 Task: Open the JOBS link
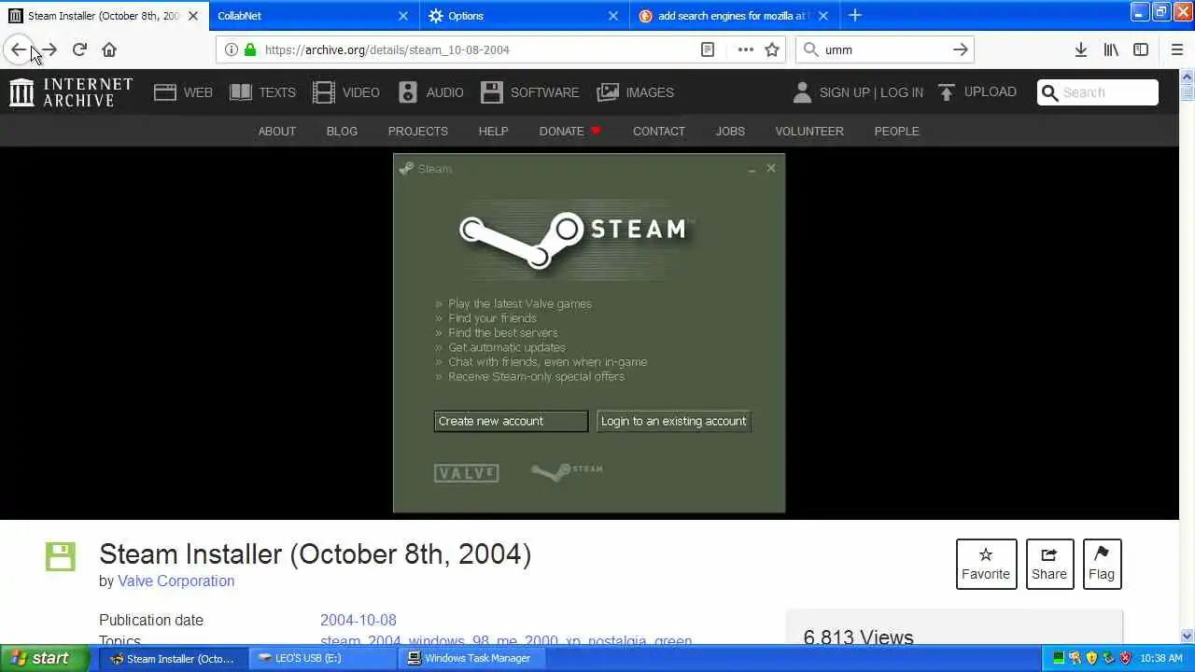pos(730,131)
